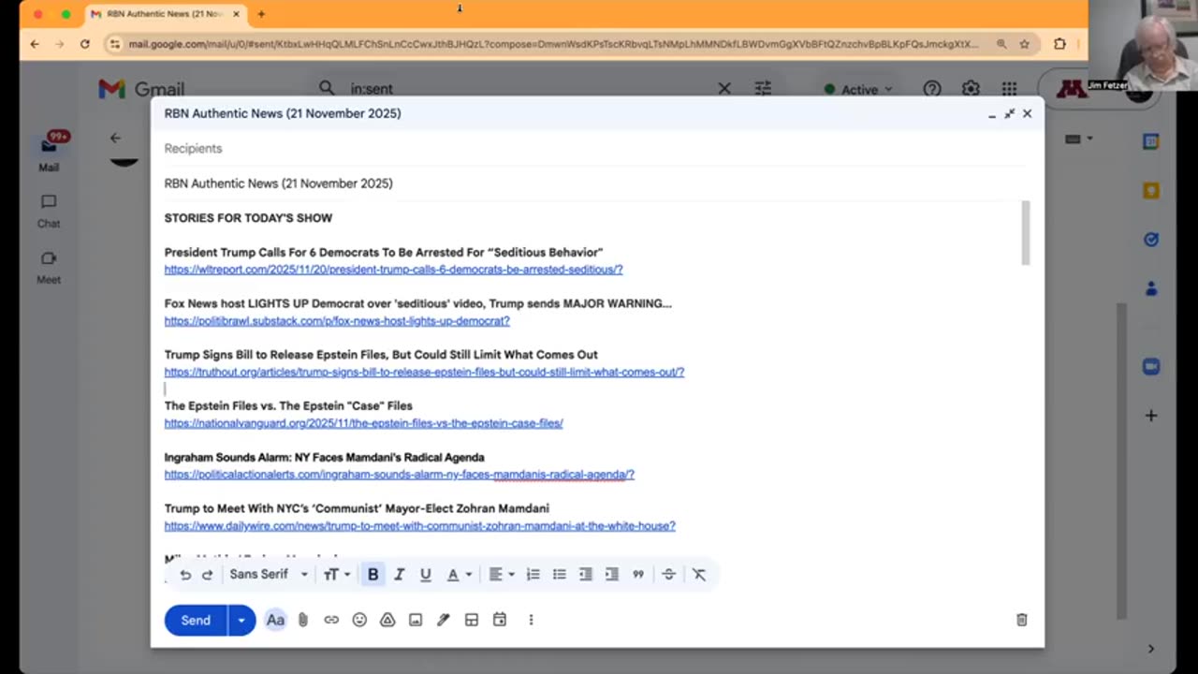Undo the last edit in compose toolbar

click(x=185, y=575)
